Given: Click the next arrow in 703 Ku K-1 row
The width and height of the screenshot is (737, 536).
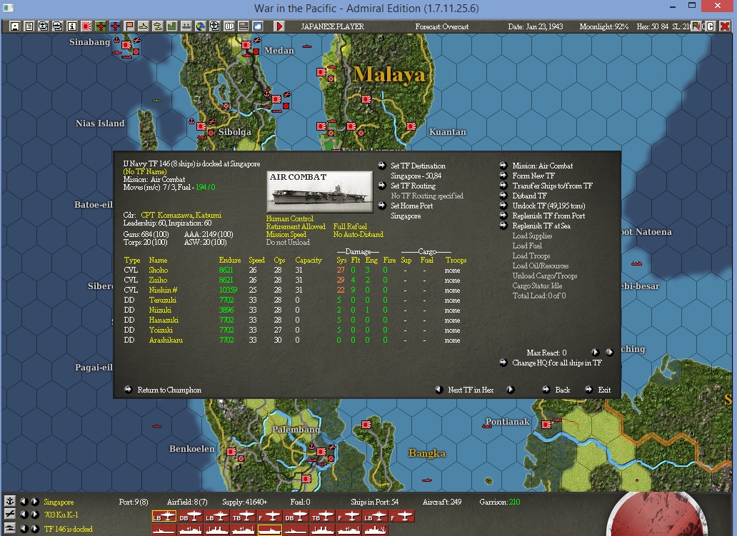Looking at the screenshot, I should (34, 515).
